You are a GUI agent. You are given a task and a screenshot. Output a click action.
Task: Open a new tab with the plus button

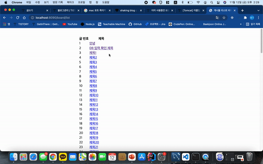click(242, 10)
